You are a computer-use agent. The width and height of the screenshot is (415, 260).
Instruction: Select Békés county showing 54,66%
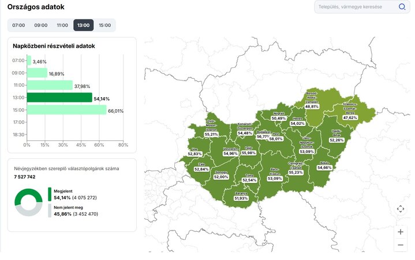click(x=324, y=167)
